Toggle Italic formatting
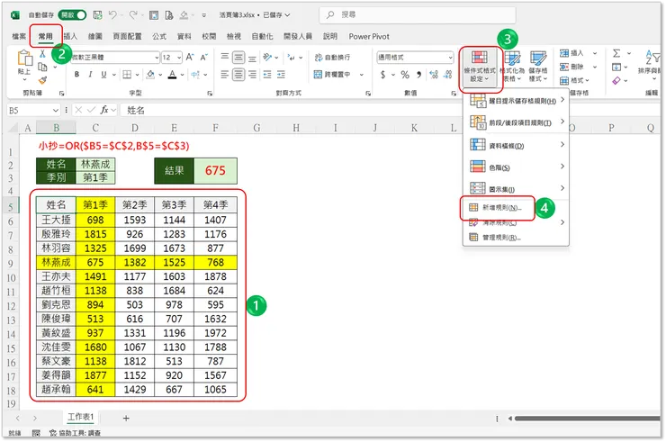 [90, 75]
